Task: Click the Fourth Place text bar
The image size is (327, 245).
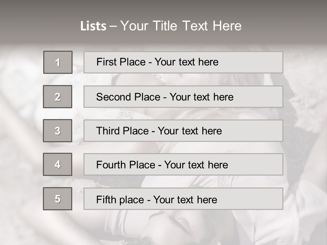Action: pos(183,164)
